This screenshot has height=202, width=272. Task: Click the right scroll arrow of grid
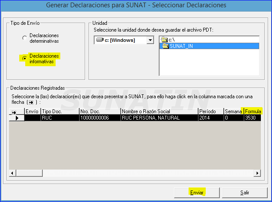click(x=257, y=173)
